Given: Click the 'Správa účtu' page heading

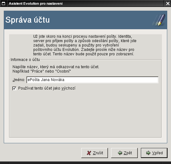Looking at the screenshot, I should pyautogui.click(x=28, y=20).
